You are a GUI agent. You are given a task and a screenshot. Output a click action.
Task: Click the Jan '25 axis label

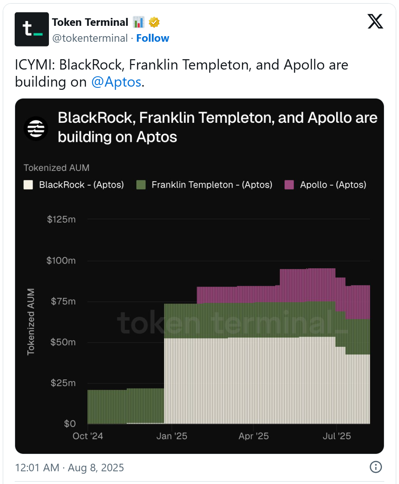coord(172,436)
